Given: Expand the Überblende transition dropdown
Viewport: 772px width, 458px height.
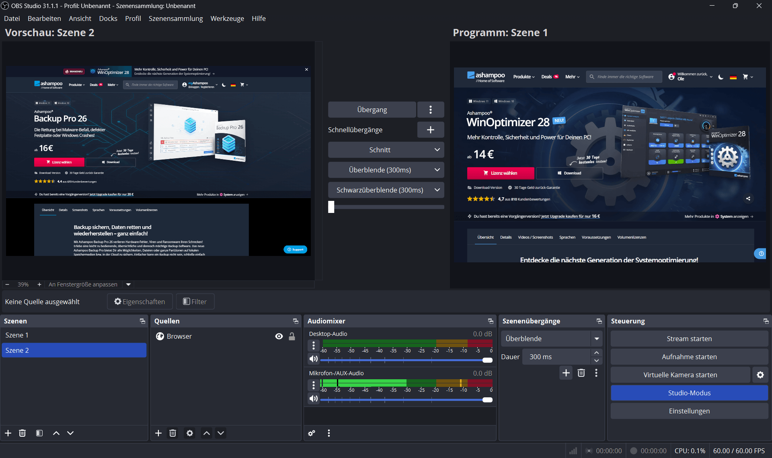Looking at the screenshot, I should [x=597, y=339].
